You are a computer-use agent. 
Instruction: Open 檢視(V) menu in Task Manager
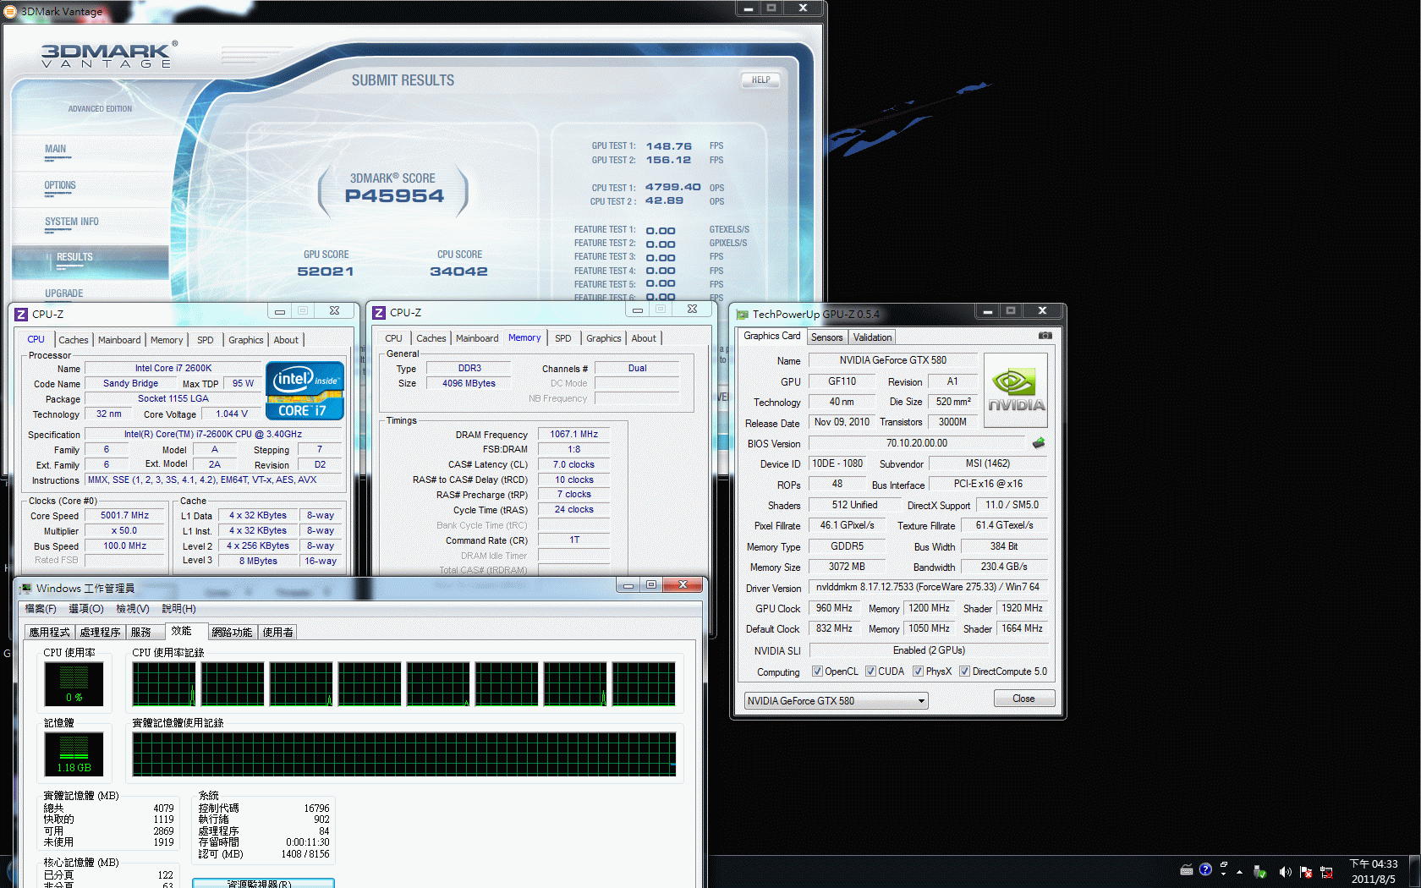click(x=133, y=609)
